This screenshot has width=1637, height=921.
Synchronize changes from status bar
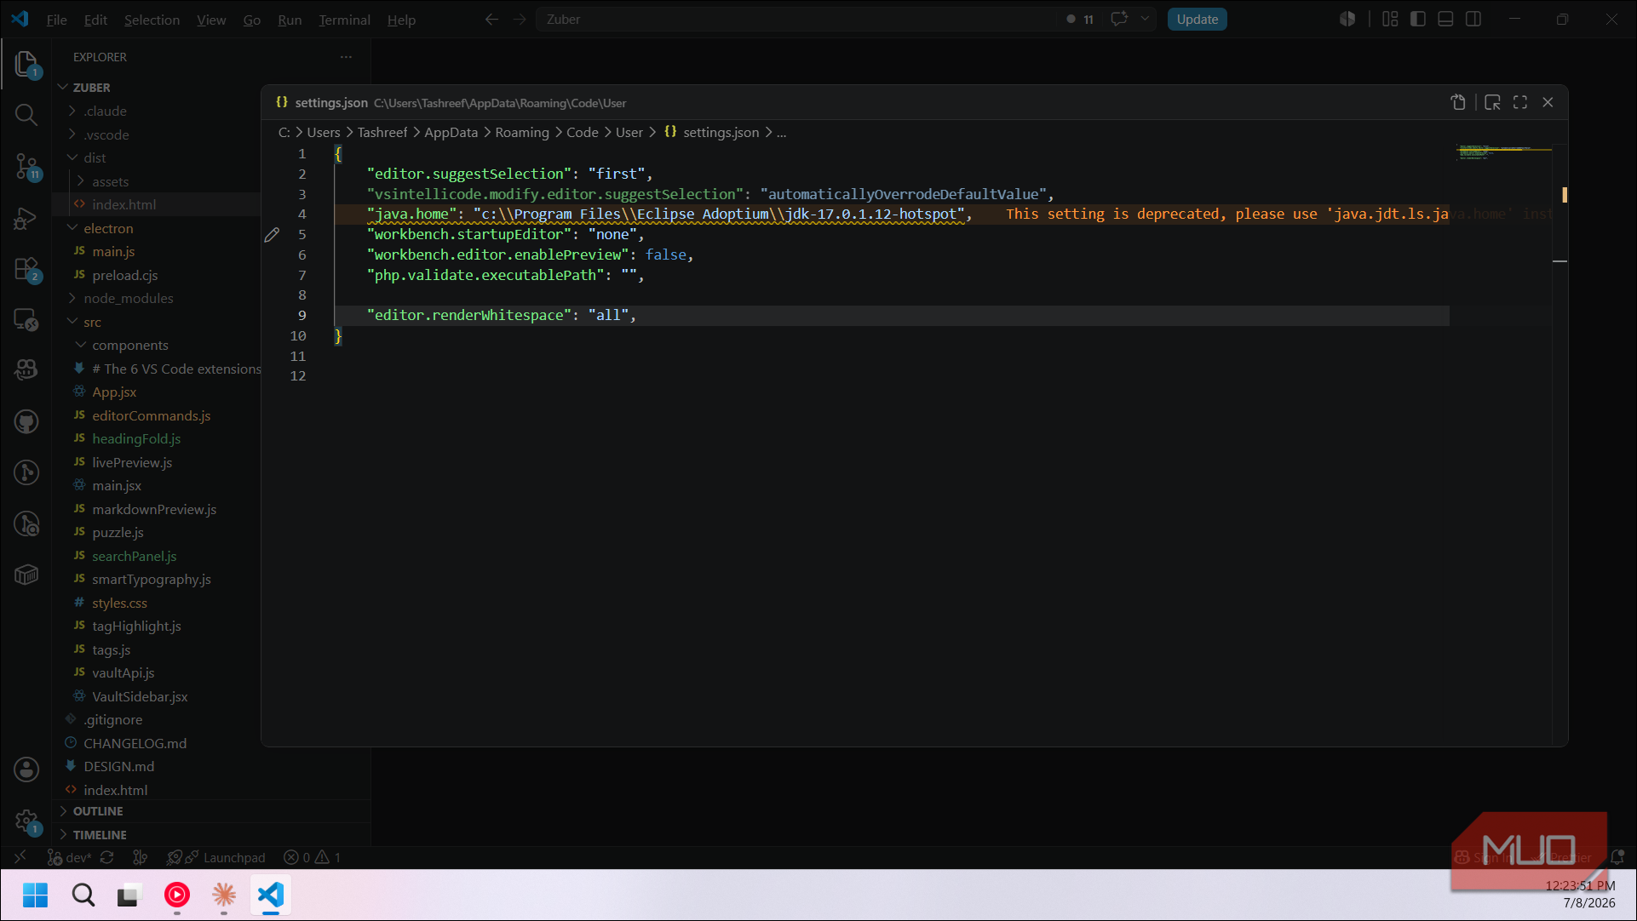pyautogui.click(x=106, y=857)
